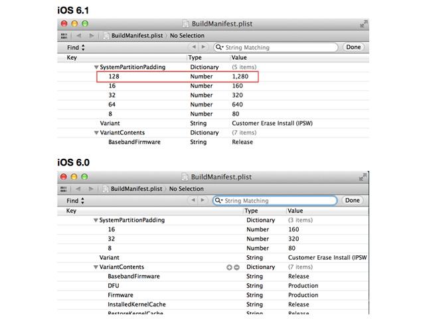Click previous match arrow in iOS 6.0 find bar
This screenshot has height=319, width=425.
tap(193, 200)
